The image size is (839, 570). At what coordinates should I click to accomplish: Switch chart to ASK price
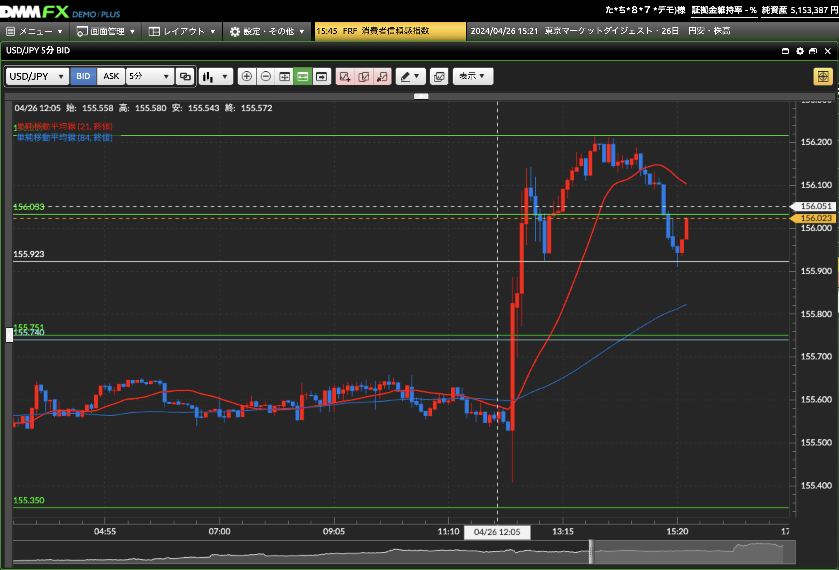pos(111,76)
